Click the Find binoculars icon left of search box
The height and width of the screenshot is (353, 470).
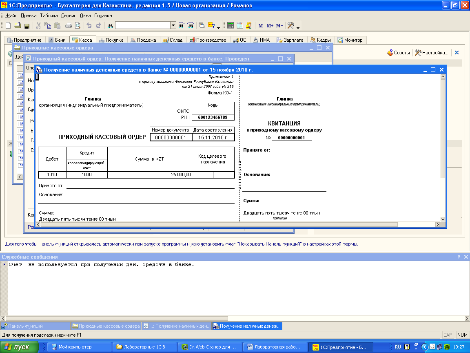click(x=110, y=26)
